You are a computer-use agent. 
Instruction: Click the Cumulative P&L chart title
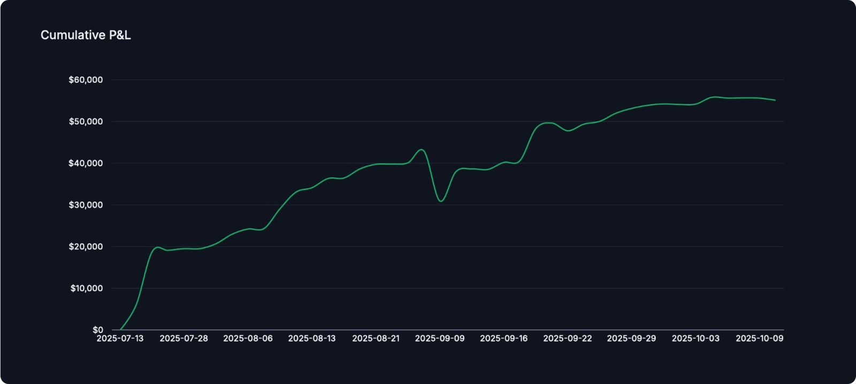pyautogui.click(x=86, y=35)
